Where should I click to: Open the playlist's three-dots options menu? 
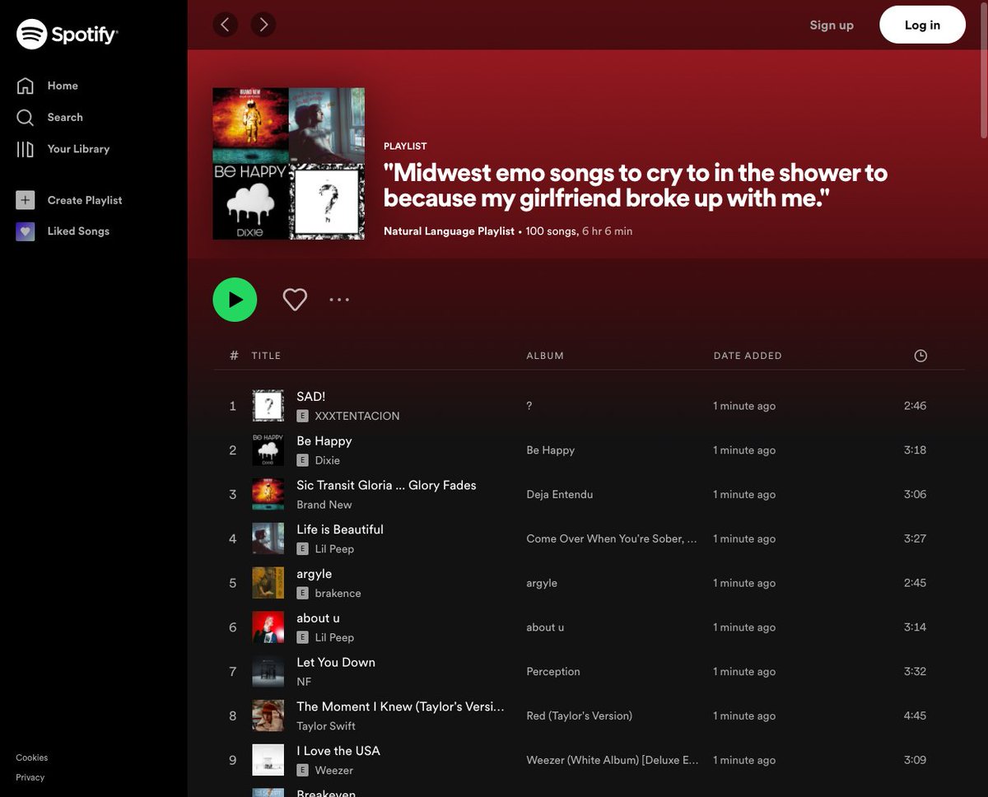339,300
